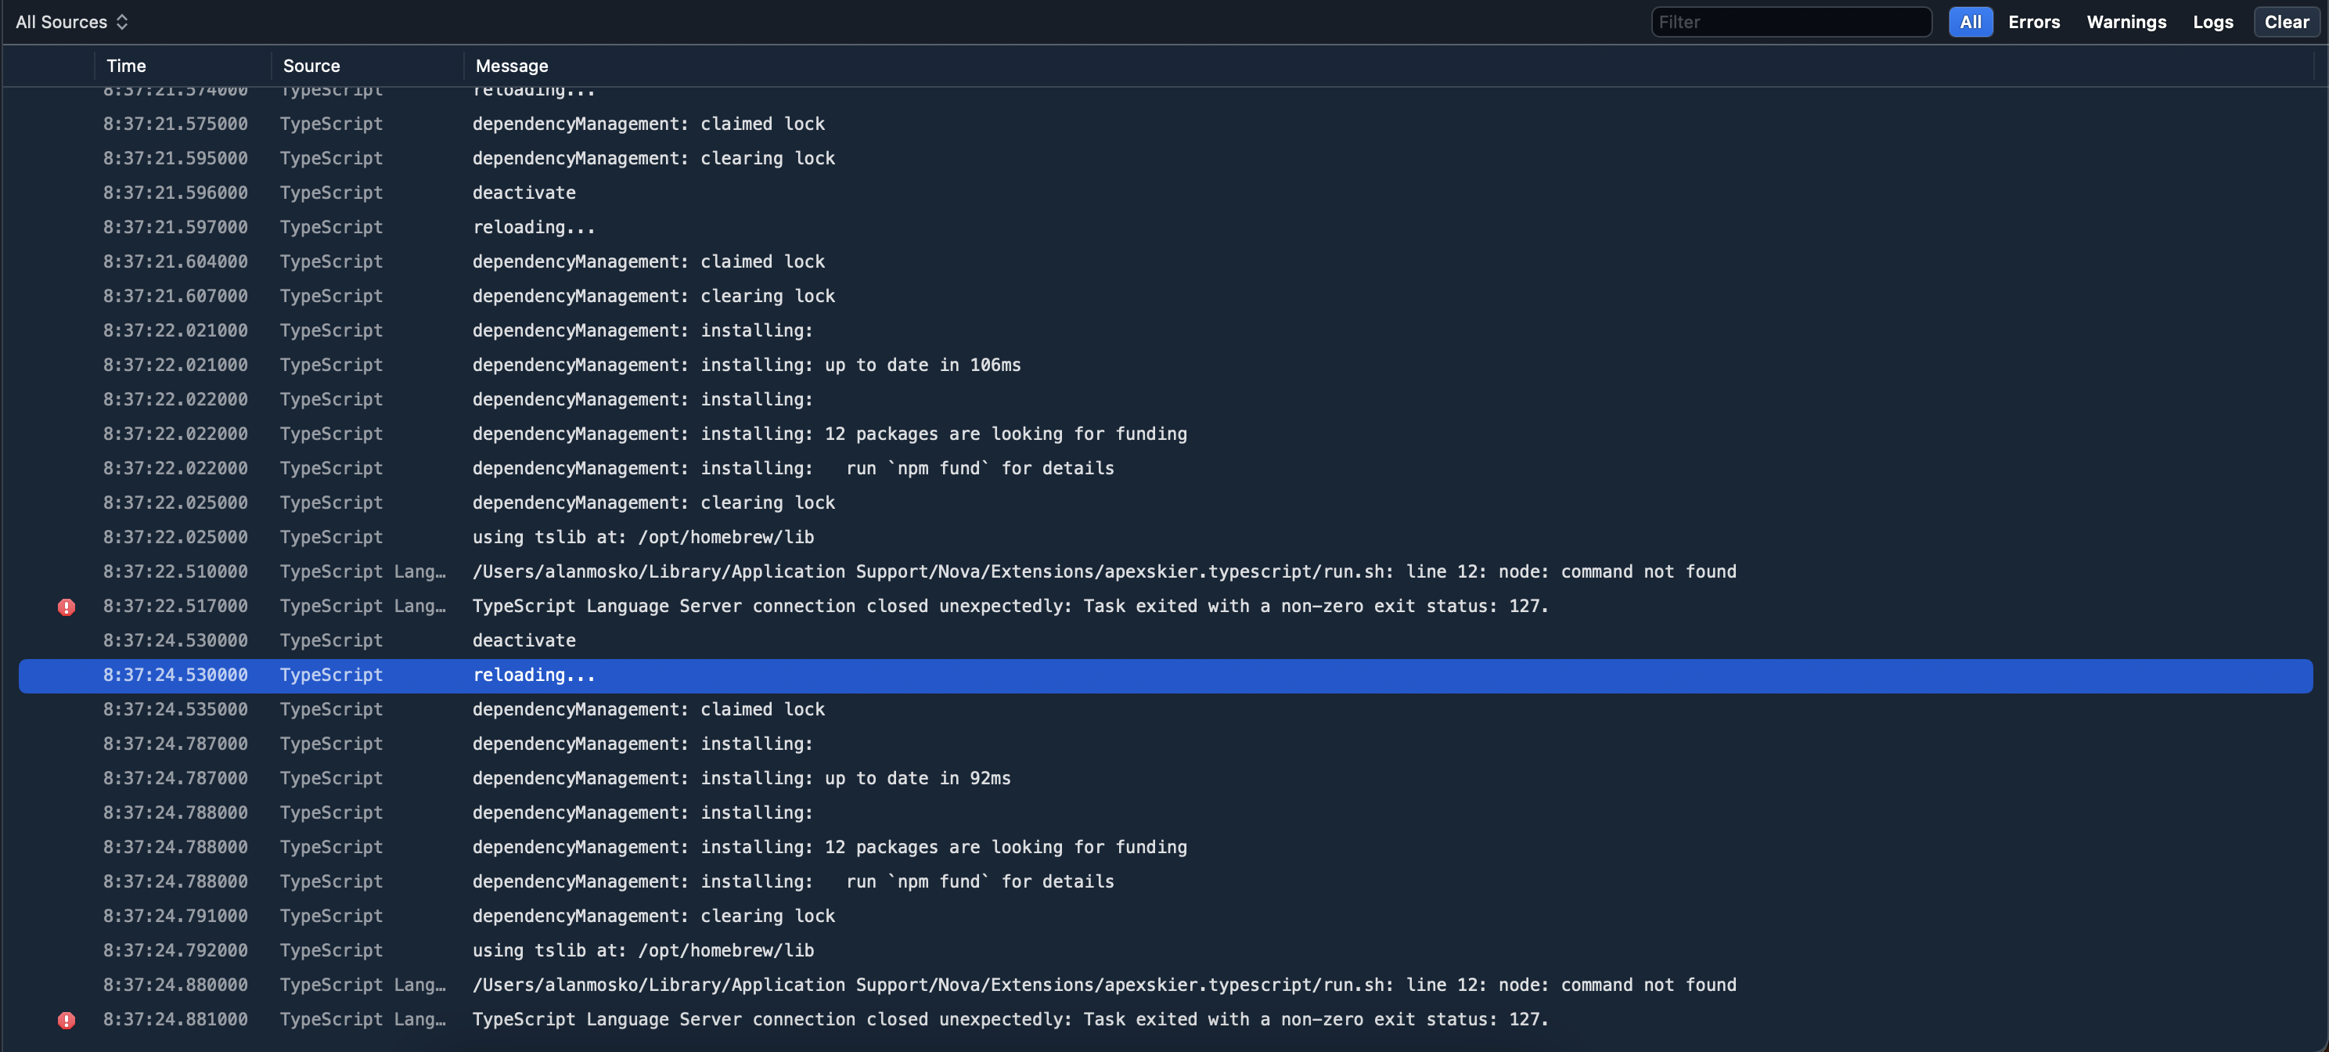Enable the Errors filter
Viewport: 2329px width, 1052px height.
click(2034, 22)
